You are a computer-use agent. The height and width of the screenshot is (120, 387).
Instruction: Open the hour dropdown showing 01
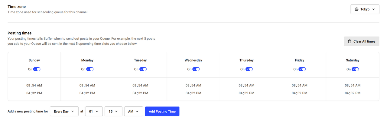94,112
